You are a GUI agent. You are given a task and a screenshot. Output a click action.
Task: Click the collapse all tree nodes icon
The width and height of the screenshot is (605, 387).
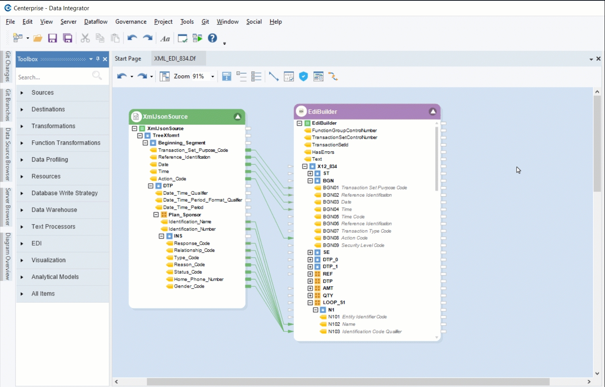[256, 76]
